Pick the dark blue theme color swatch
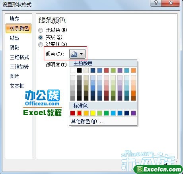 (x=93, y=70)
